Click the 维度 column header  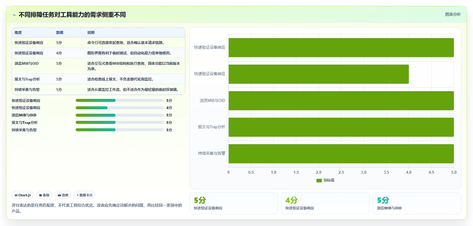click(x=18, y=33)
